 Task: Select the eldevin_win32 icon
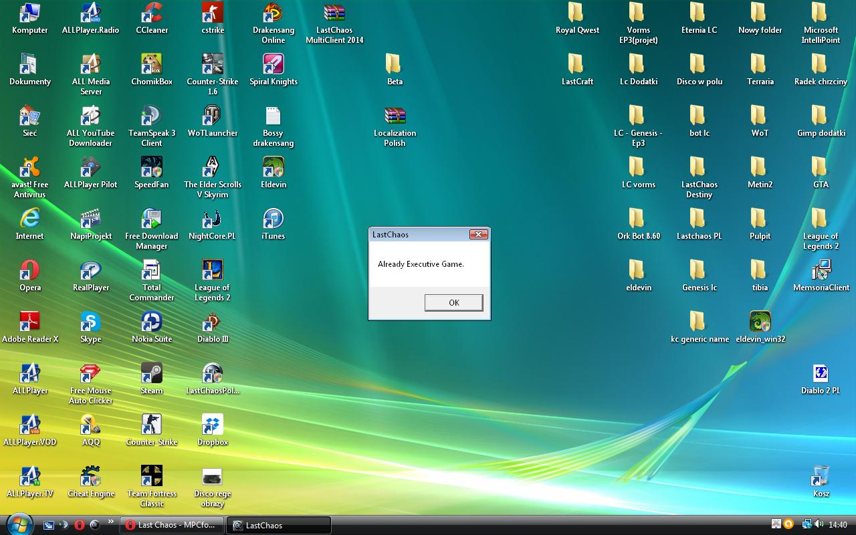(x=760, y=328)
